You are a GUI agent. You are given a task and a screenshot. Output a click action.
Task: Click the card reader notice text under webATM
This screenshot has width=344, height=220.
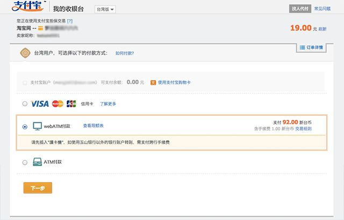point(101,142)
